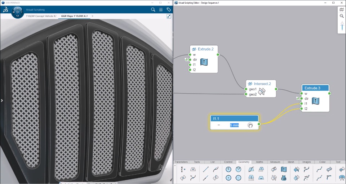This screenshot has width=346, height=184.
Task: Expand the left side panel arrow
Action: click(x=2, y=100)
